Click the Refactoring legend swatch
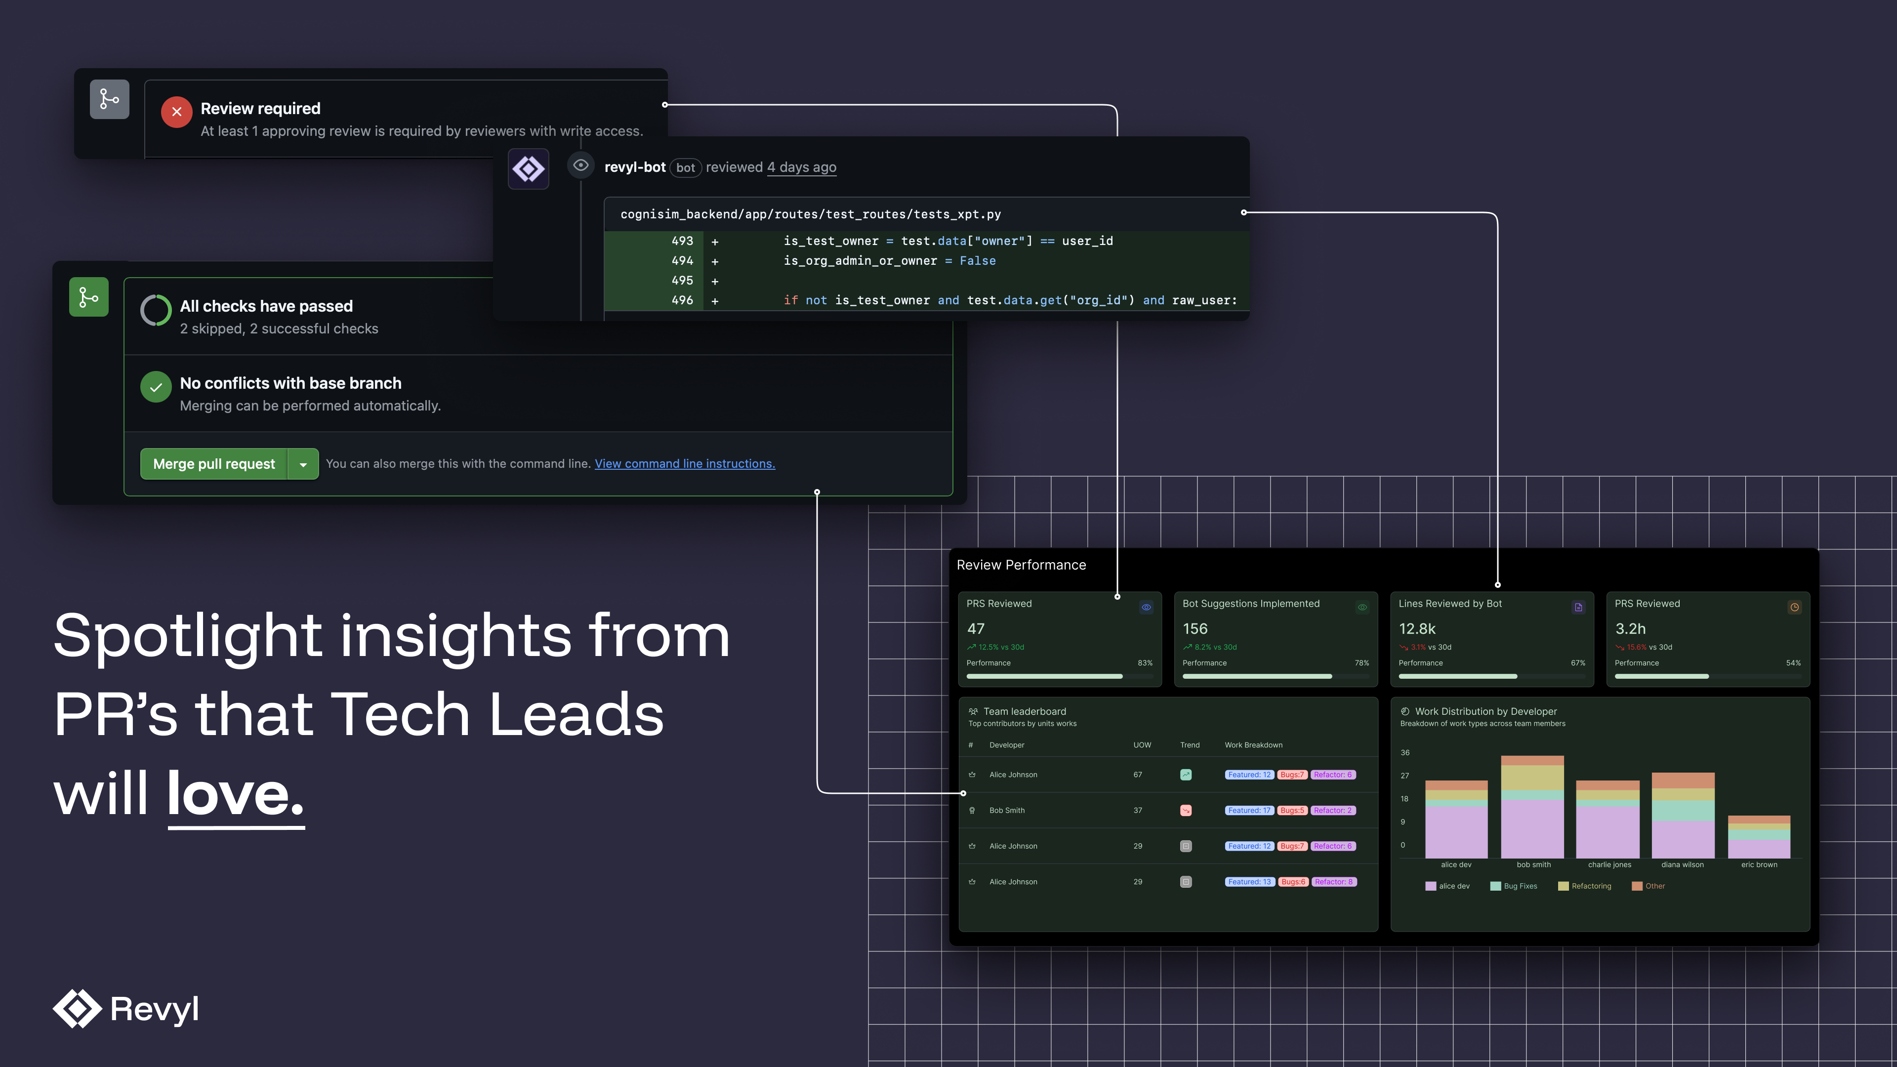 pyautogui.click(x=1564, y=886)
